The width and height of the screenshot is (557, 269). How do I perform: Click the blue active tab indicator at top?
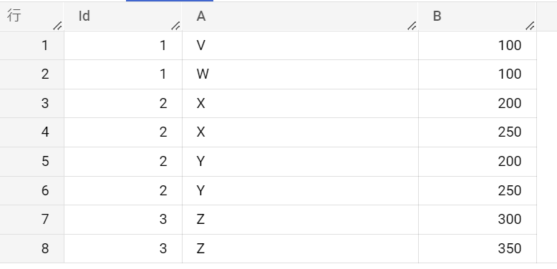[170, 1]
